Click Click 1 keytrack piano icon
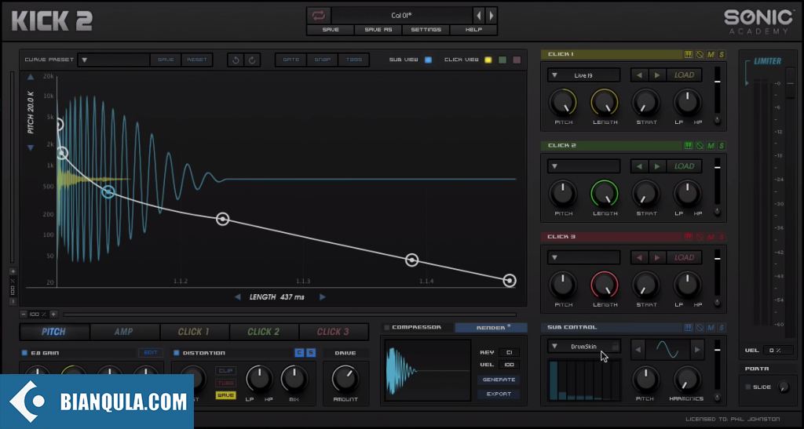804x429 pixels. click(x=689, y=54)
